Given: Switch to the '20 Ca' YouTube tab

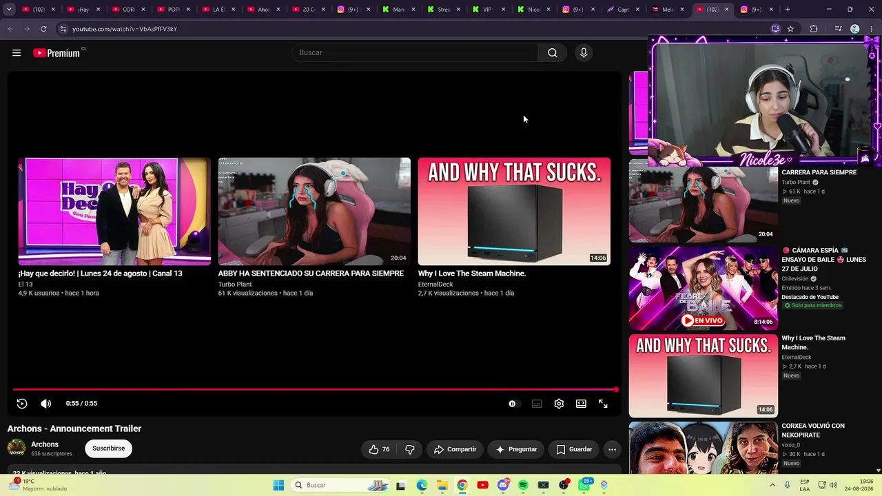Looking at the screenshot, I should [x=308, y=10].
